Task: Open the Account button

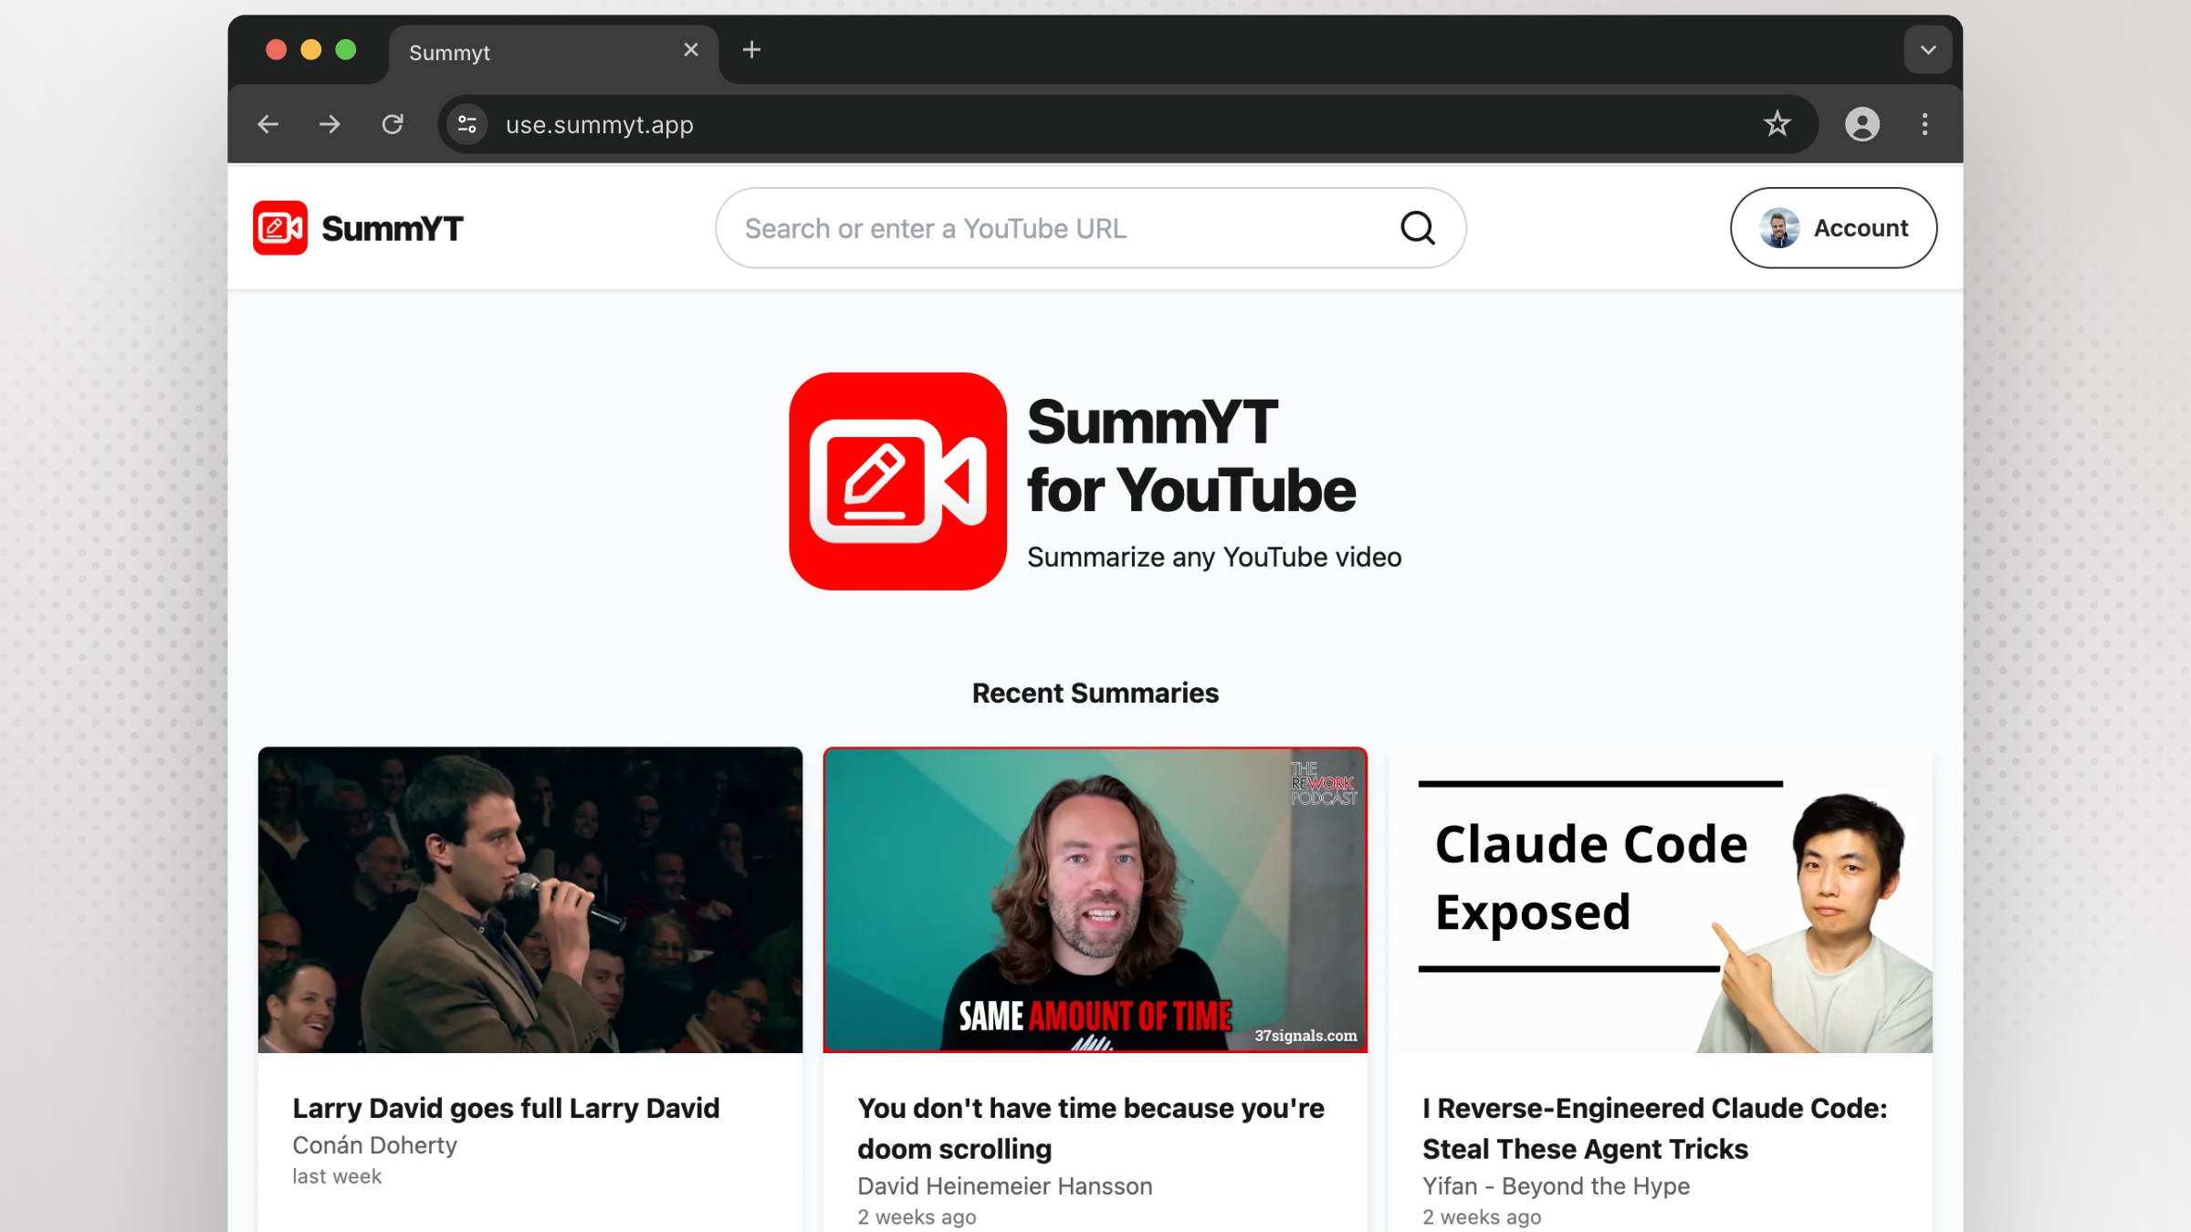Action: tap(1833, 228)
